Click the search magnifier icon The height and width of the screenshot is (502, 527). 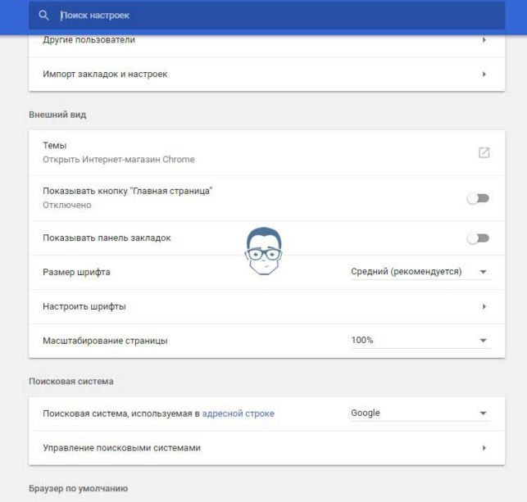tap(43, 15)
